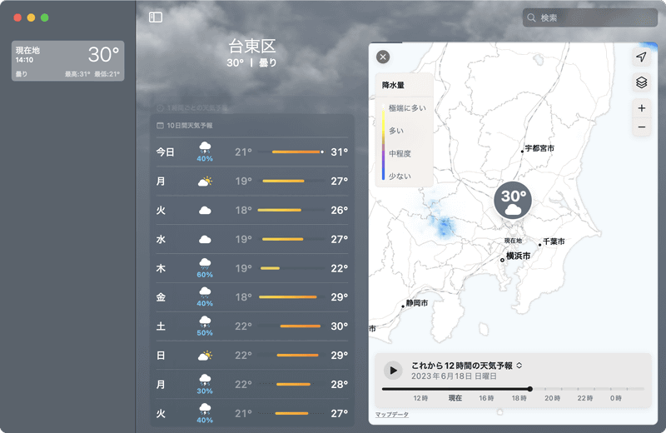
Task: Jump to 18時 on the forecast timeline
Action: [x=519, y=398]
